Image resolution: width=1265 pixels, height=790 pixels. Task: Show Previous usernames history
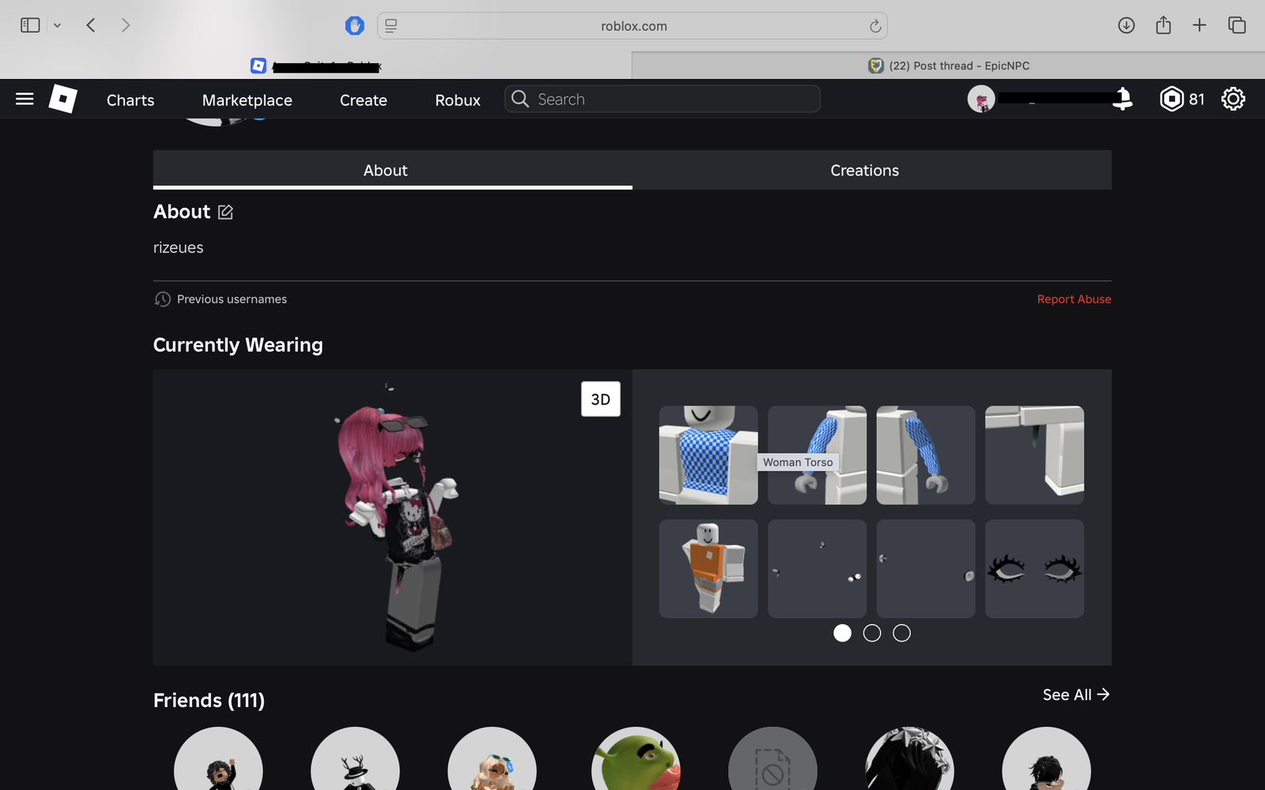coord(221,299)
